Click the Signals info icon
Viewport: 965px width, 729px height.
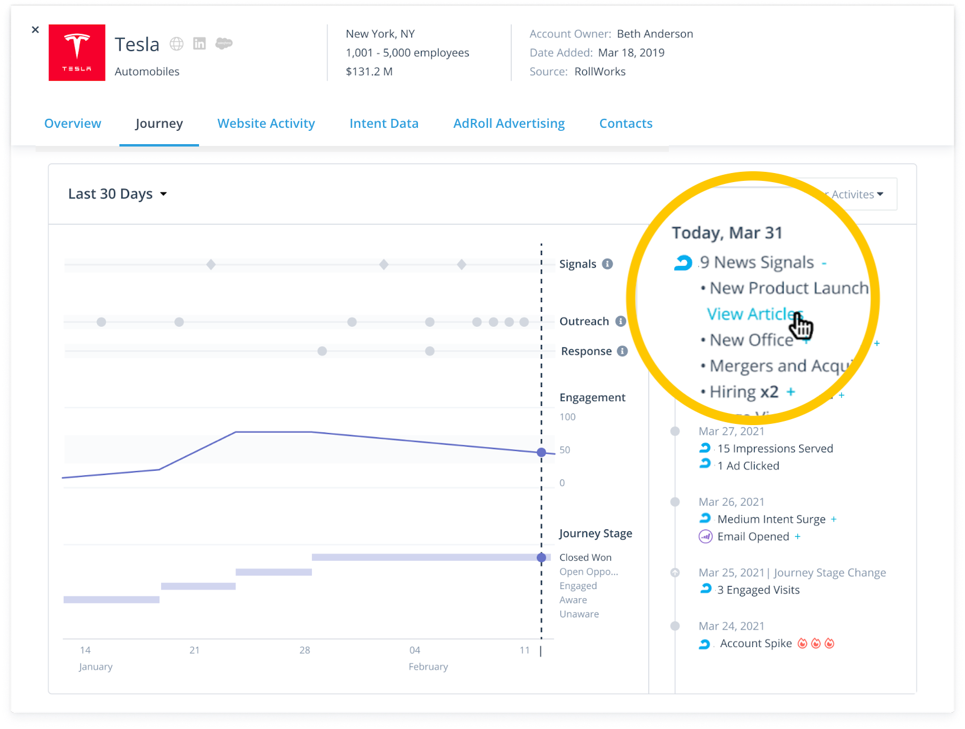click(607, 264)
